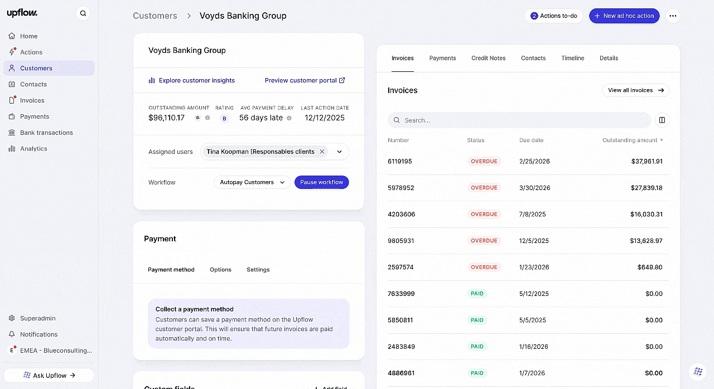Select the Invoices tab
This screenshot has height=389, width=714.
(x=403, y=58)
